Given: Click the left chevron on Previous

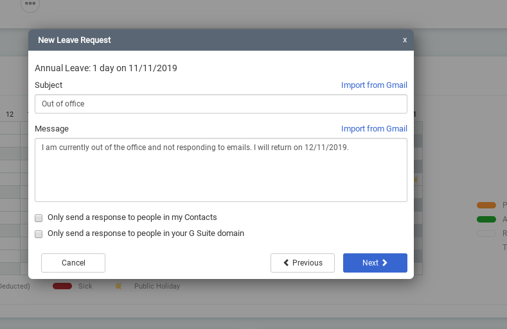Looking at the screenshot, I should (x=286, y=263).
